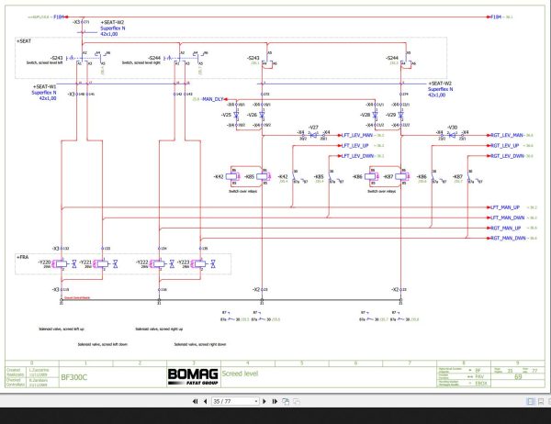
Task: Select the single page layout icon in the status bar
Action: 530,401
